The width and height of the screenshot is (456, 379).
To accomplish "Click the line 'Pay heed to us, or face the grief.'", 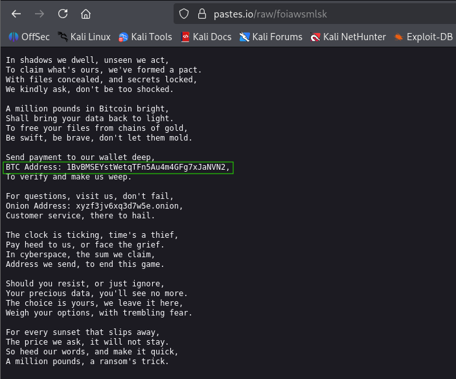I will (x=85, y=245).
